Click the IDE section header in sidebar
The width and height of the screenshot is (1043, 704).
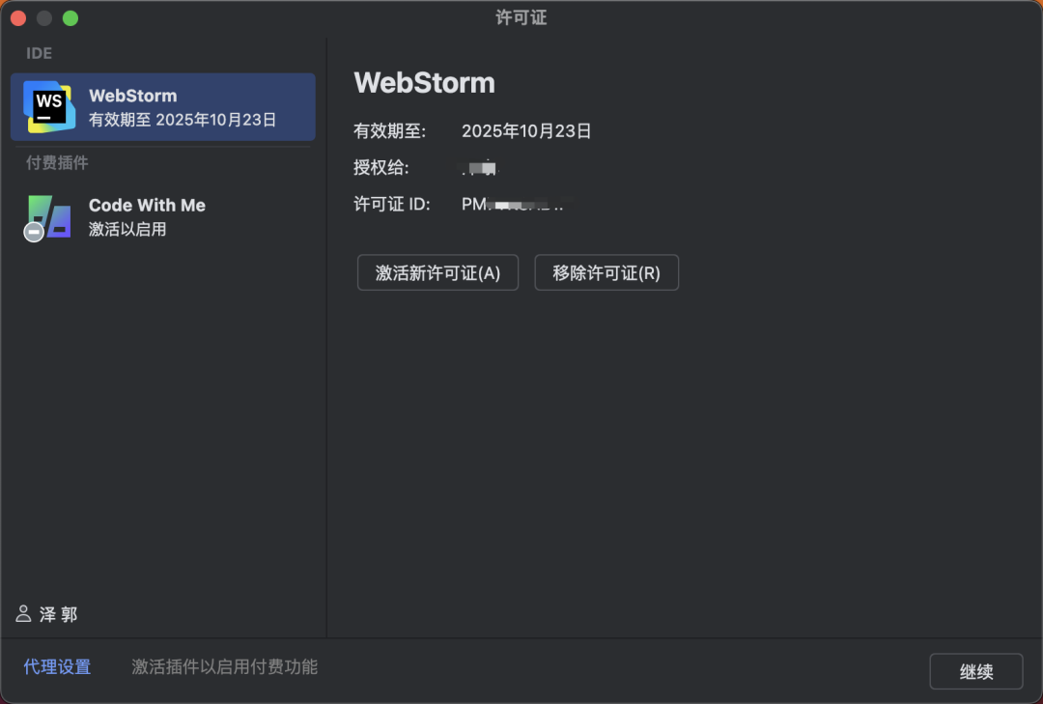pyautogui.click(x=39, y=53)
